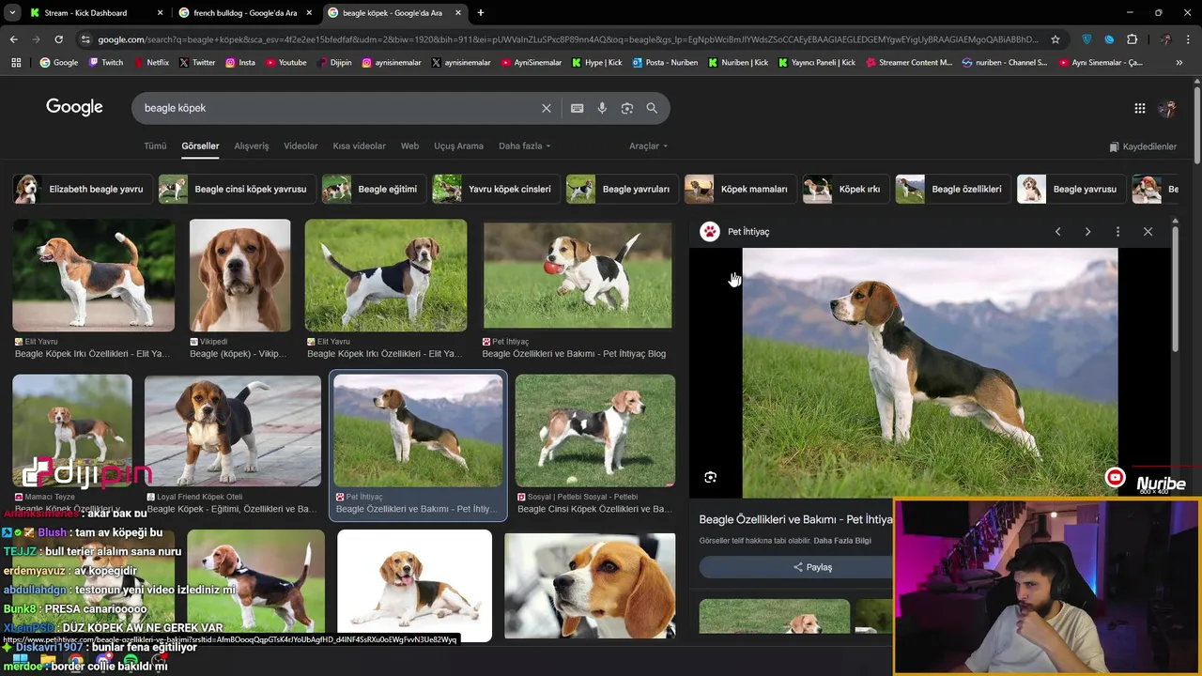Open Youtube bookmark
This screenshot has width=1202, height=676.
coord(285,62)
